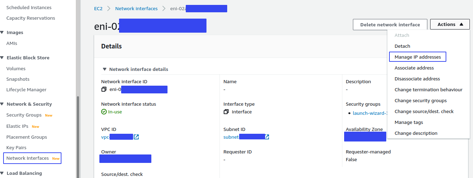This screenshot has width=473, height=178.
Task: Open Scheduled Instances in sidebar
Action: (x=29, y=7)
